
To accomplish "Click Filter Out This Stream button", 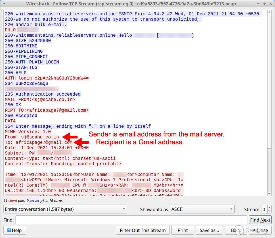I will [143, 230].
